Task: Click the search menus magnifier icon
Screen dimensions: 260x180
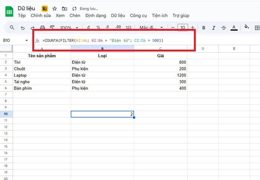Action: pyautogui.click(x=12, y=27)
